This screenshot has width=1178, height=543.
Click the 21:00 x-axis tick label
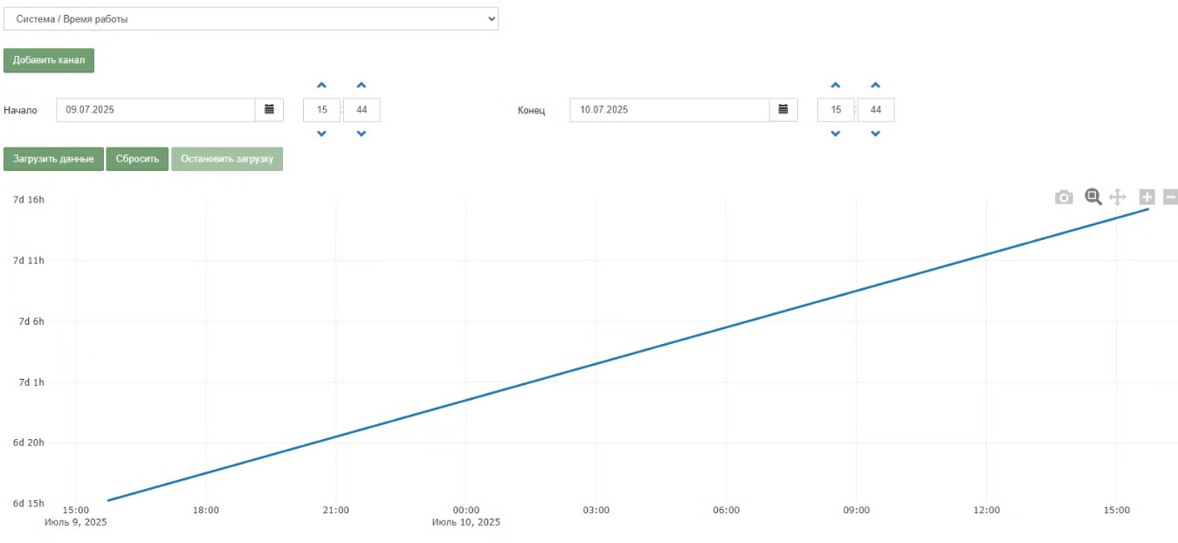point(336,510)
